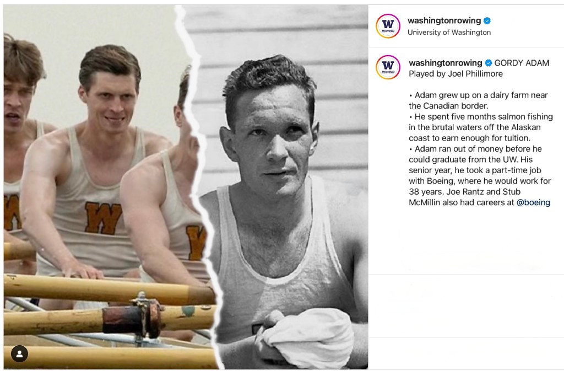Click washingtonrowing username in the caption
Screen dimensions: 564x375
tap(445, 63)
